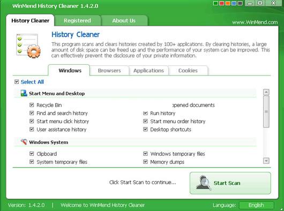Click the Windows System heading
Image resolution: width=284 pixels, height=211 pixels.
[x=49, y=142]
